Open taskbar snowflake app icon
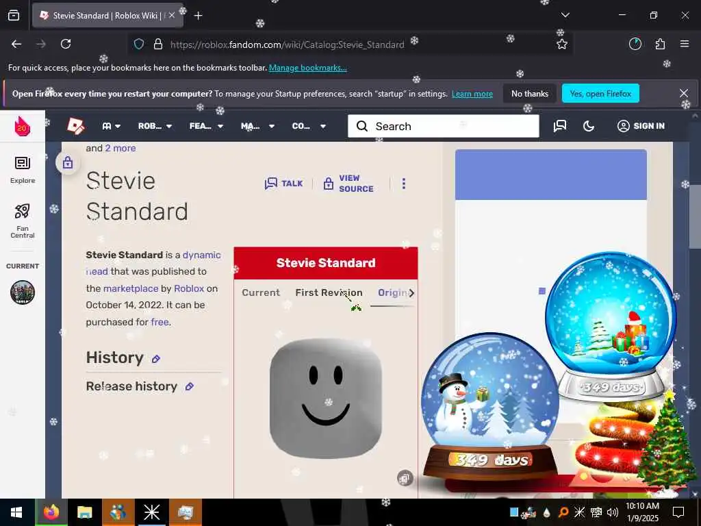The height and width of the screenshot is (526, 701). 151,512
